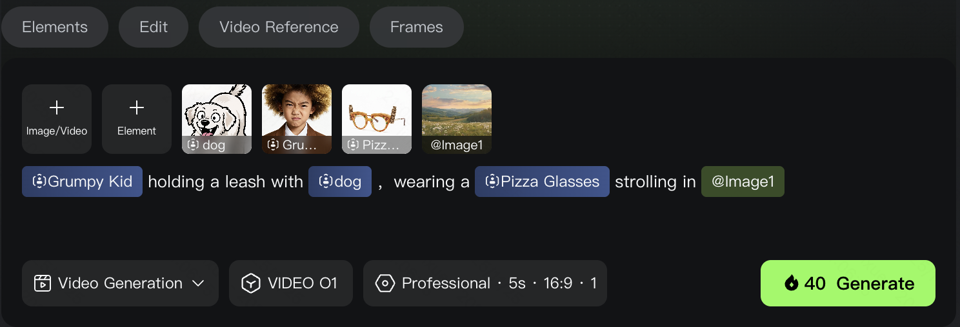This screenshot has height=327, width=960.
Task: Switch to the Video Reference tab
Action: point(279,27)
